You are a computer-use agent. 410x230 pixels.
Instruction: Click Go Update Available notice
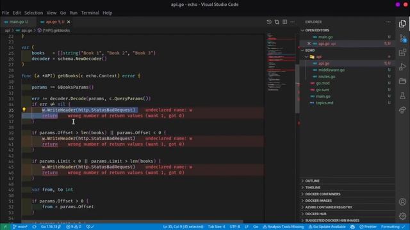point(327,227)
